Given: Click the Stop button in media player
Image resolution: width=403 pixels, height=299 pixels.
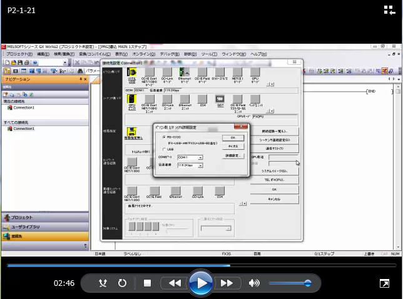Looking at the screenshot, I should coord(147,283).
